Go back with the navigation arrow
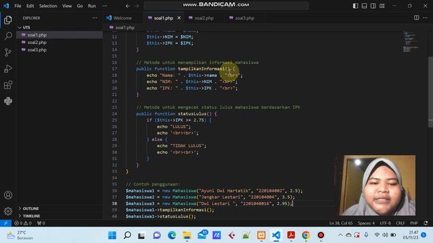Image resolution: width=433 pixels, height=243 pixels. tap(128, 6)
